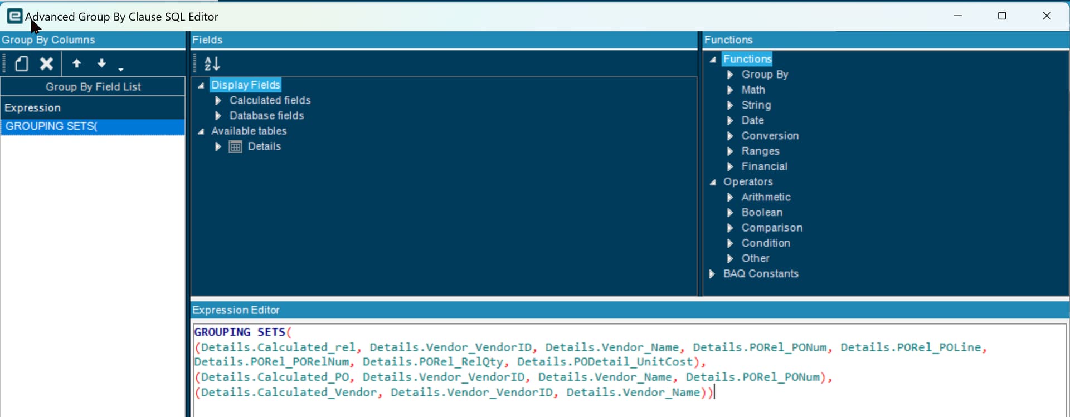Viewport: 1070px width, 417px height.
Task: Expand the Boolean operators node
Action: click(x=730, y=212)
